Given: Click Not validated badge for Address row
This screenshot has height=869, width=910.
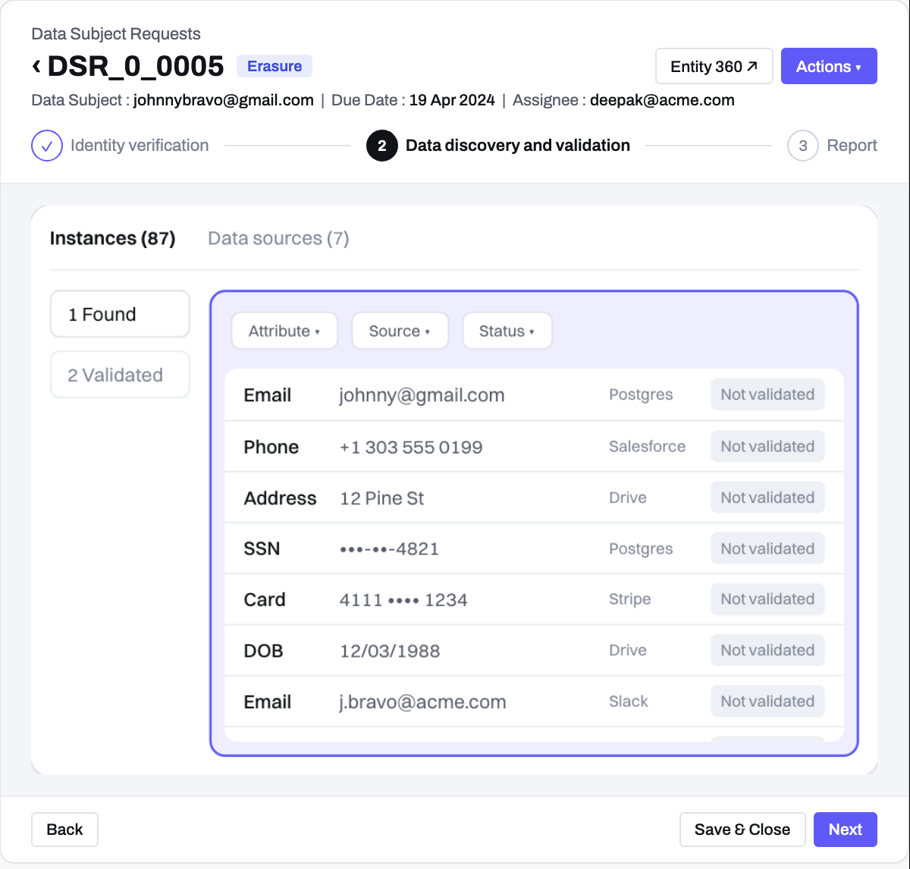Looking at the screenshot, I should tap(767, 497).
